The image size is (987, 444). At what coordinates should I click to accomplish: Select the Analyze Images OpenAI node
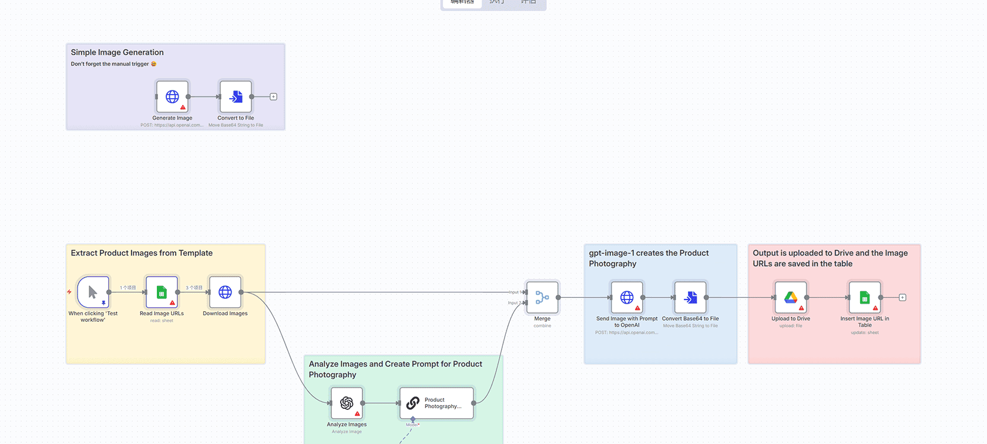(x=347, y=403)
